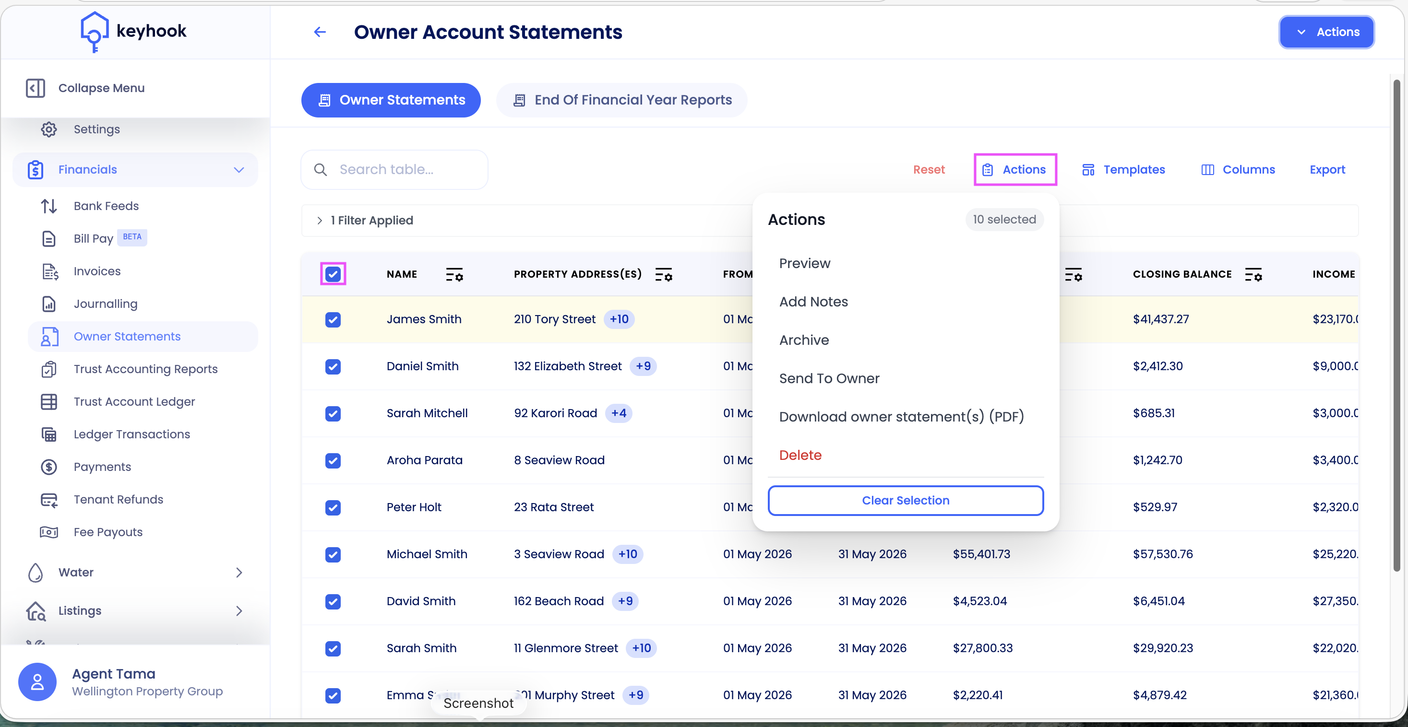This screenshot has height=727, width=1408.
Task: Open Trust Account Ledger via its table icon
Action: pyautogui.click(x=49, y=401)
